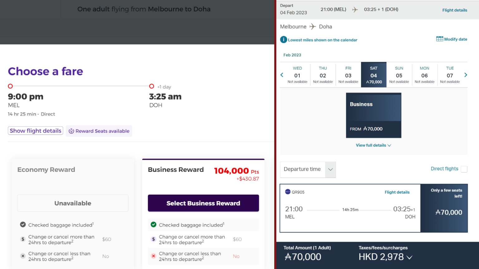Click the calendar icon beside Modify date
The width and height of the screenshot is (479, 269).
click(x=439, y=39)
